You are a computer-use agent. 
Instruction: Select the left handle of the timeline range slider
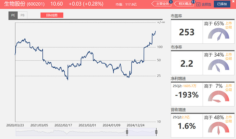pyautogui.click(x=127, y=132)
